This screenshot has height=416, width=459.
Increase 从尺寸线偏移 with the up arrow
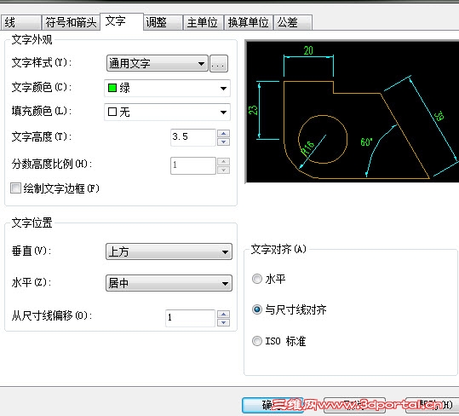point(224,314)
